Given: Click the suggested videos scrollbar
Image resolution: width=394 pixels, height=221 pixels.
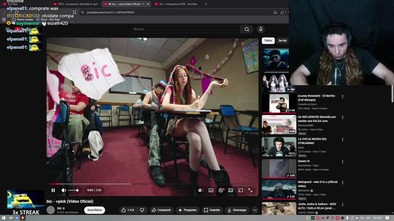Looking at the screenshot, I should 392,94.
